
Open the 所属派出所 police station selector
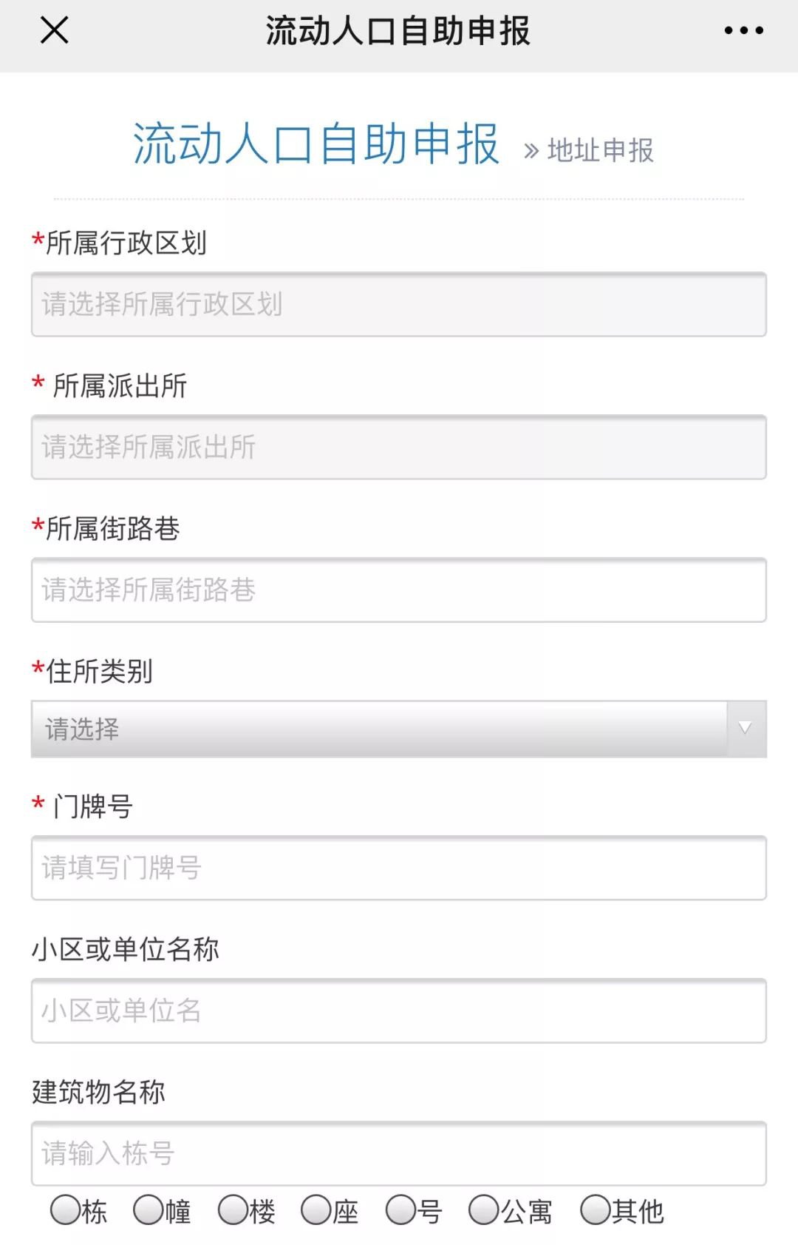tap(398, 447)
